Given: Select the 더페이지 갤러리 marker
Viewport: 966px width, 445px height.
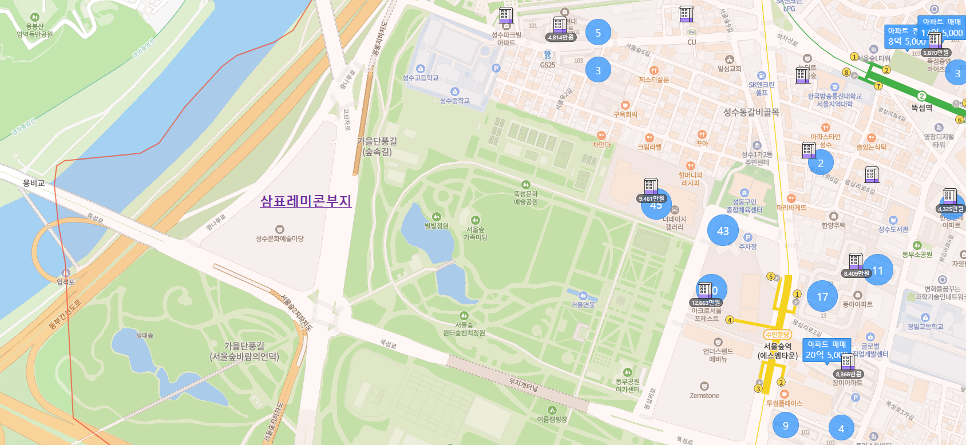Looking at the screenshot, I should 675,210.
